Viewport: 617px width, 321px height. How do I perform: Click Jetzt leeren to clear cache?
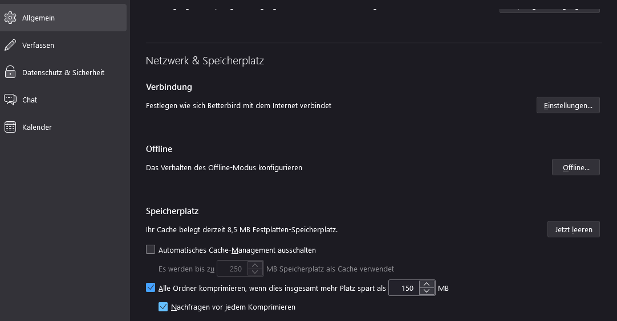coord(573,229)
